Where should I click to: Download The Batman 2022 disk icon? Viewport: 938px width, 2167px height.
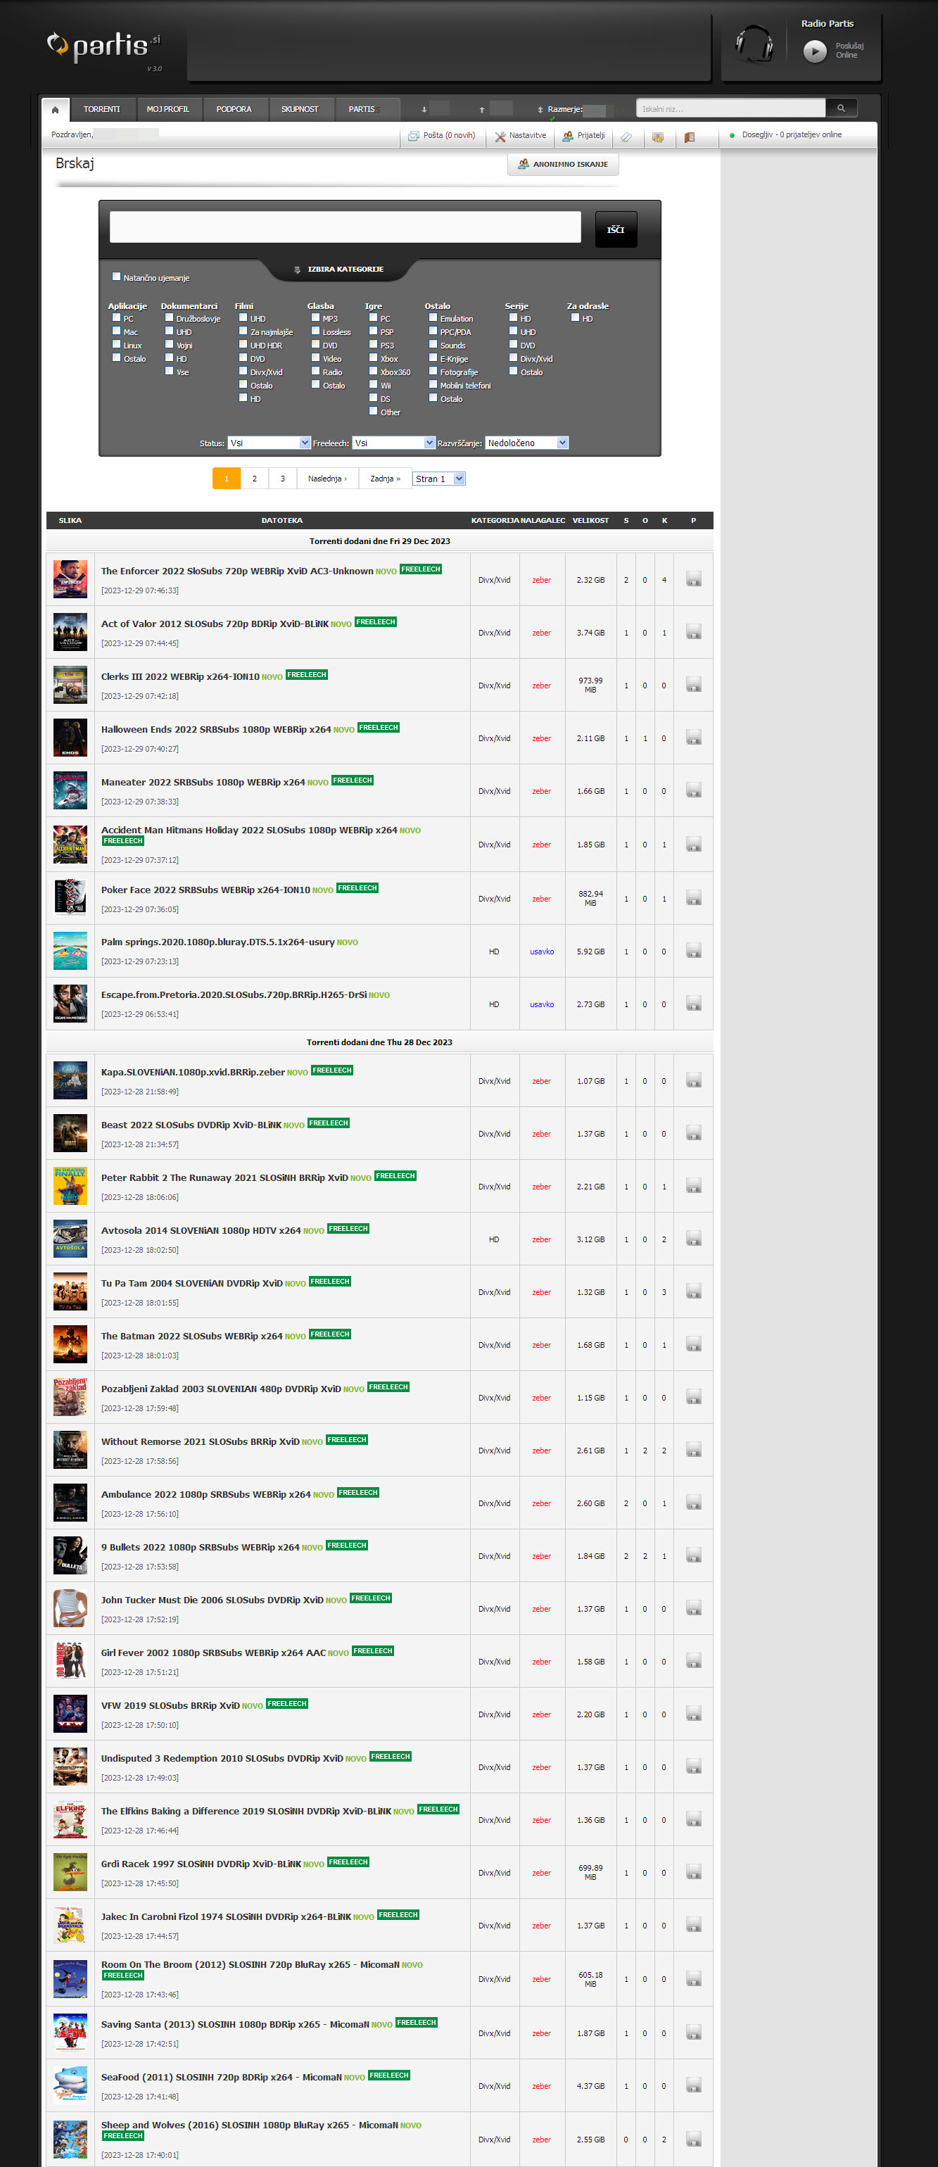coord(693,1345)
